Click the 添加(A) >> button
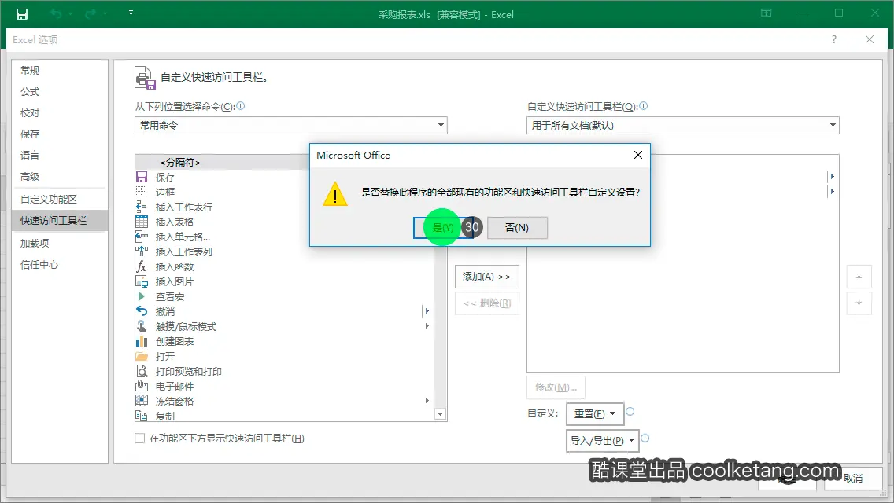This screenshot has width=894, height=503. 487,277
